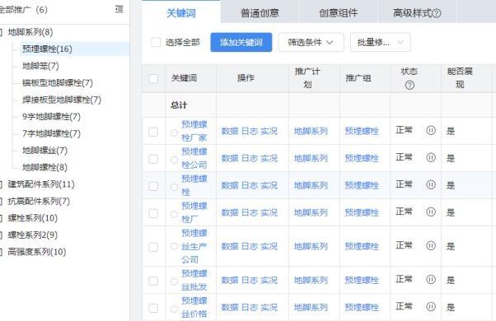Screen dimensions: 496x321
Task: Click the 关键词 column header
Action: click(x=184, y=78)
